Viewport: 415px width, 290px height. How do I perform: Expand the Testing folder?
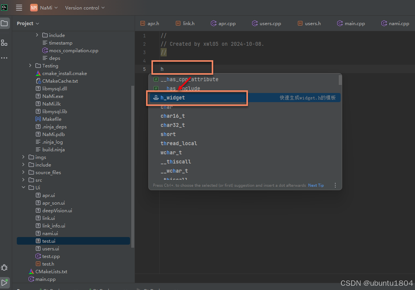31,66
